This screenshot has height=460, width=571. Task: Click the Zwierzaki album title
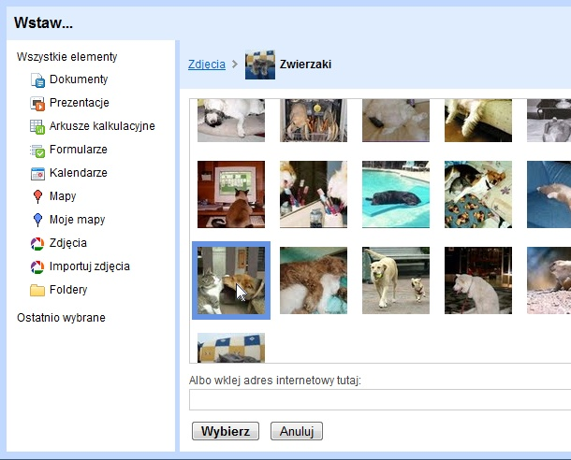(305, 65)
